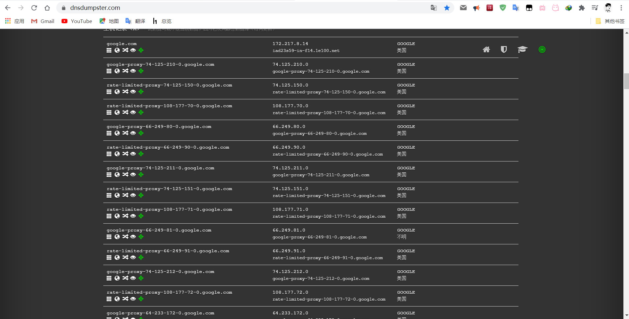
Task: Click eye icon for google-proxy-66-249-80-0 row
Action: (133, 133)
